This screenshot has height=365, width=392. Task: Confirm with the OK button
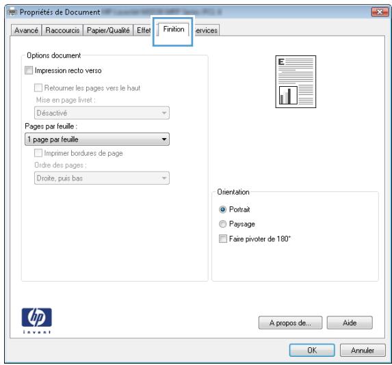[x=312, y=350]
